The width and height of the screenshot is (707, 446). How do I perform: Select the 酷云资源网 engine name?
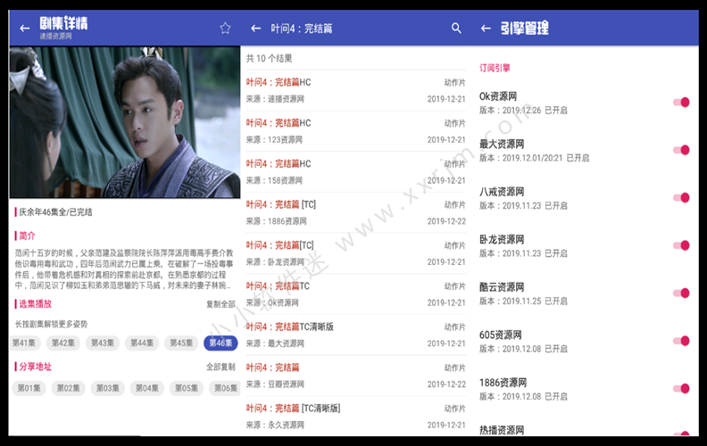[502, 287]
